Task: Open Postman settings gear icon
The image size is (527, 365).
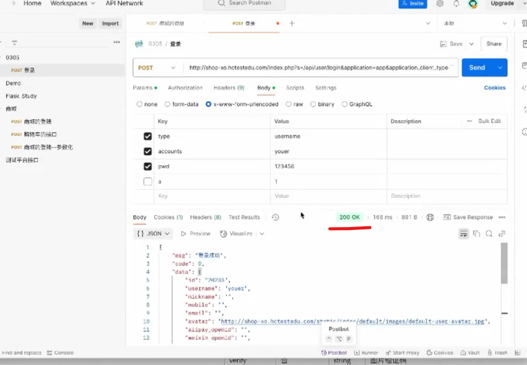Action: point(440,3)
